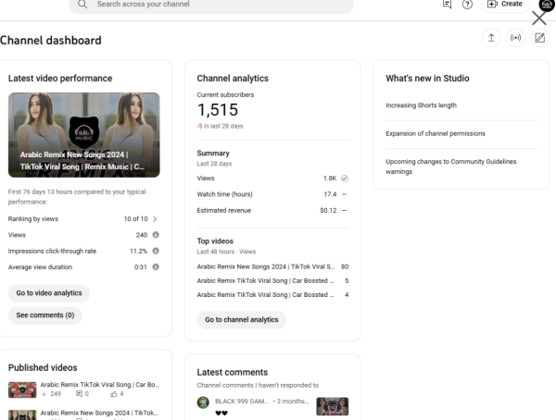Expand Ranking by views chevron
The width and height of the screenshot is (556, 420).
coord(155,219)
